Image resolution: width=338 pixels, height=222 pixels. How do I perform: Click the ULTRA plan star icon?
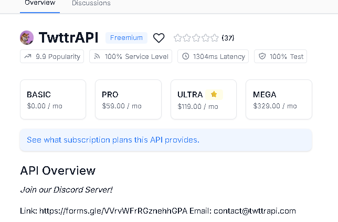click(214, 95)
